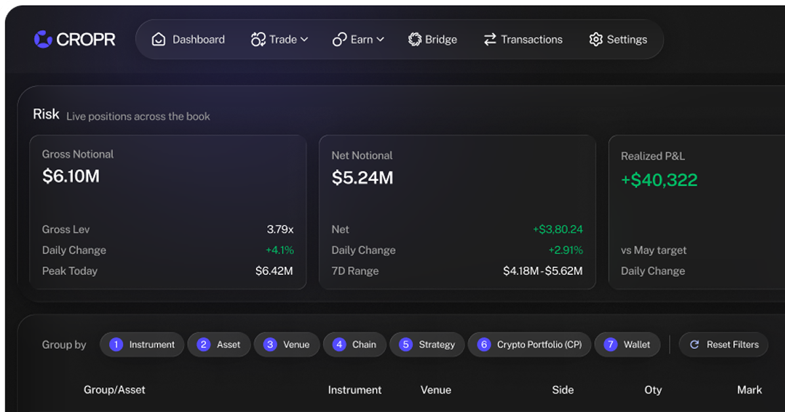Click the Dashboard house icon
The height and width of the screenshot is (412, 785).
point(159,39)
